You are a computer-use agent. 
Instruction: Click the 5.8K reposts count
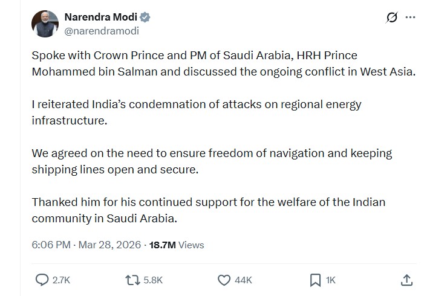tap(152, 280)
